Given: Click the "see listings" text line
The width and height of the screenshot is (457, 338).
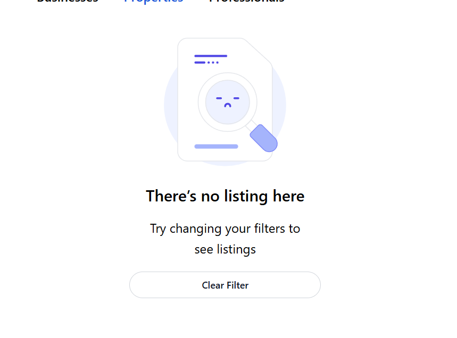Looking at the screenshot, I should [x=225, y=249].
